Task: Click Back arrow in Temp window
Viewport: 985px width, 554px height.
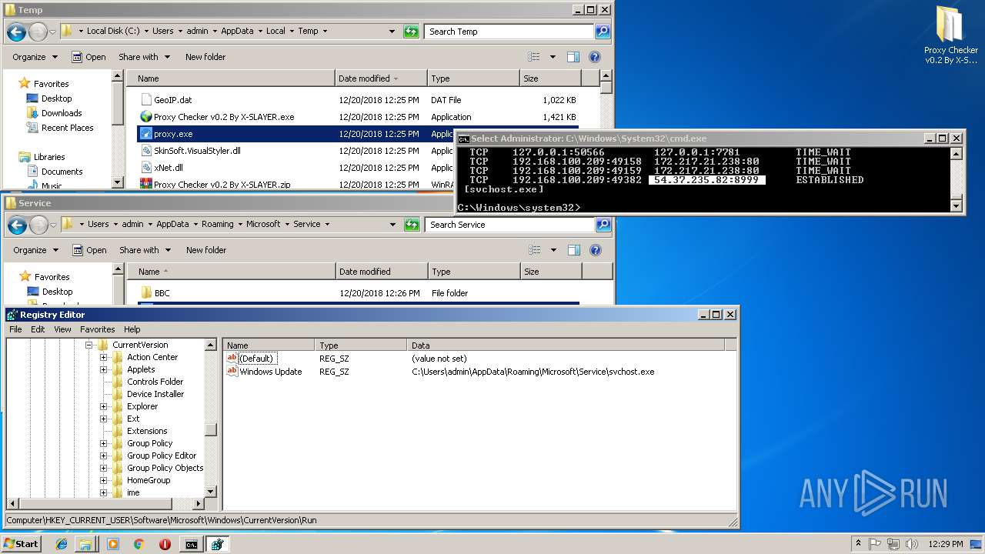Action: pos(16,32)
